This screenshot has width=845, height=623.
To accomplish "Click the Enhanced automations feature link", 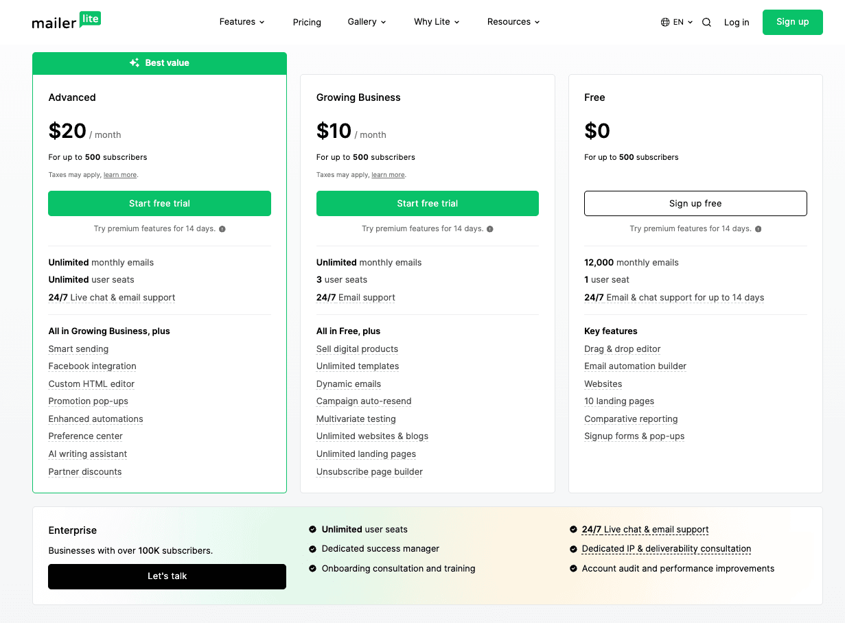I will pos(95,419).
